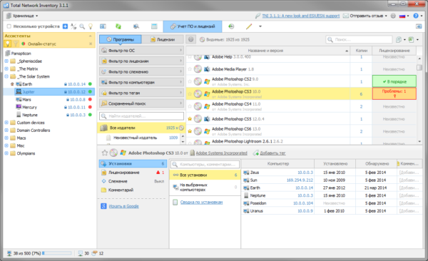The image size is (428, 261).
Task: Click the gear icon beside the Russian flag
Action: click(393, 16)
